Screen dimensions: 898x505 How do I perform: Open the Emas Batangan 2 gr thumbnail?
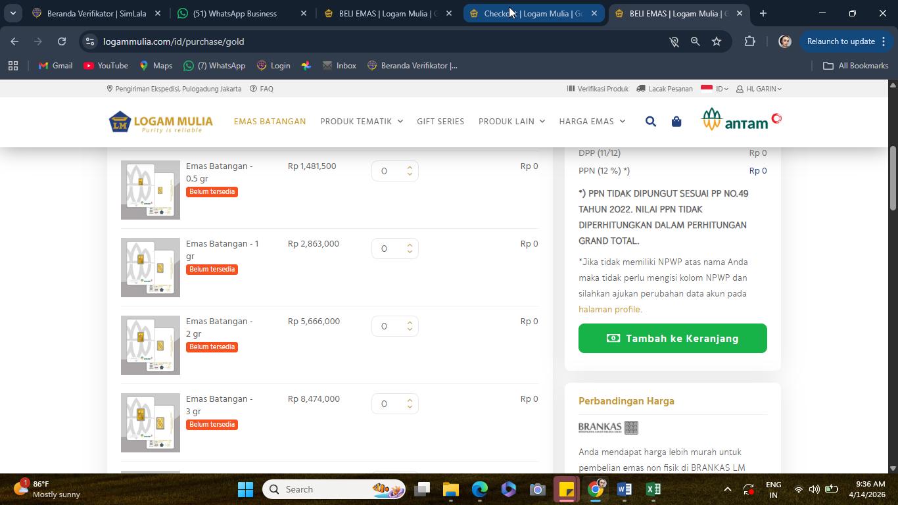151,345
